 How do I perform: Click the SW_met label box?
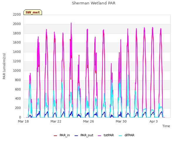(x=33, y=12)
